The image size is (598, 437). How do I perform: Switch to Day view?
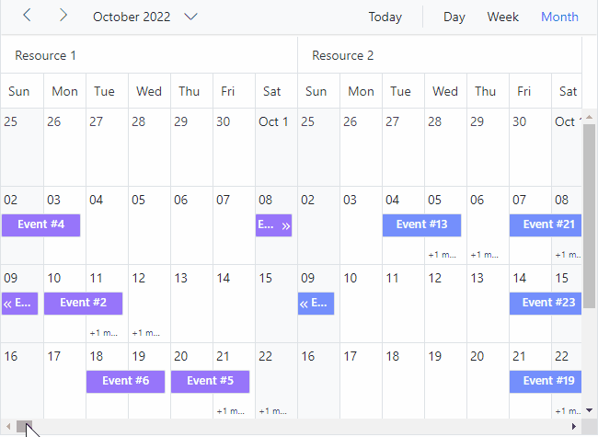click(x=454, y=17)
